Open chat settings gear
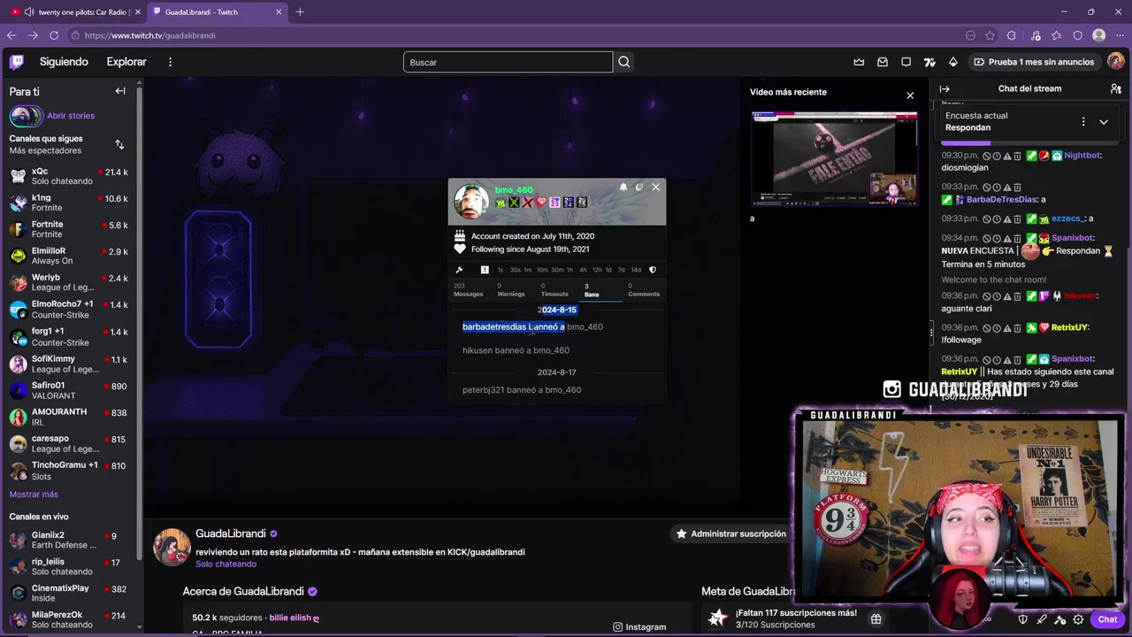Screen dimensions: 1132x637 tap(1079, 619)
